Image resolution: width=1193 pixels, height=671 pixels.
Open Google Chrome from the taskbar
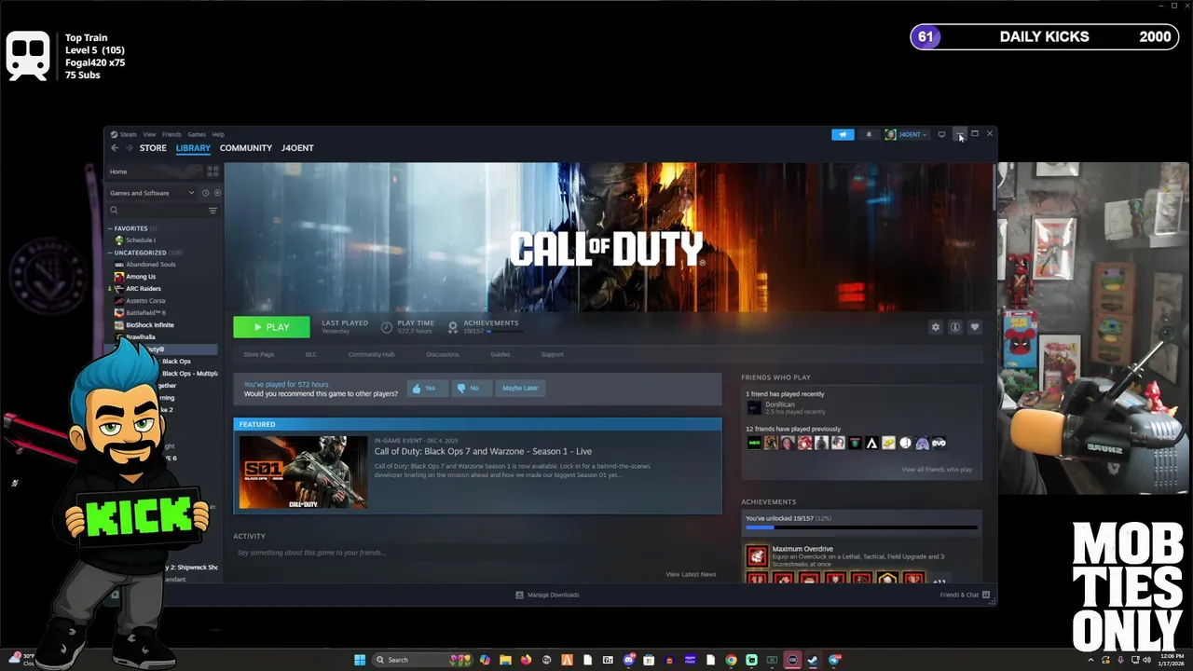[x=731, y=660]
